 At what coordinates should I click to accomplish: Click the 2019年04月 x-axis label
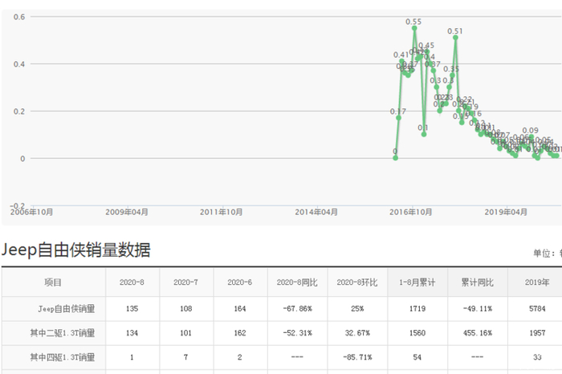506,212
